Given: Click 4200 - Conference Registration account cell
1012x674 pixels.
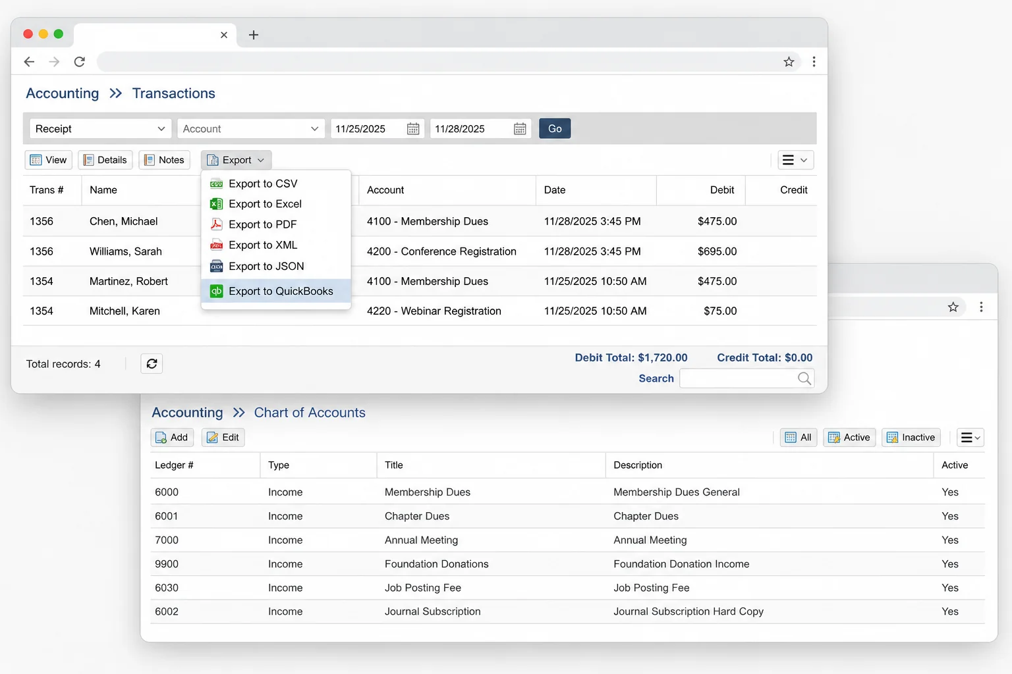Looking at the screenshot, I should click(441, 251).
